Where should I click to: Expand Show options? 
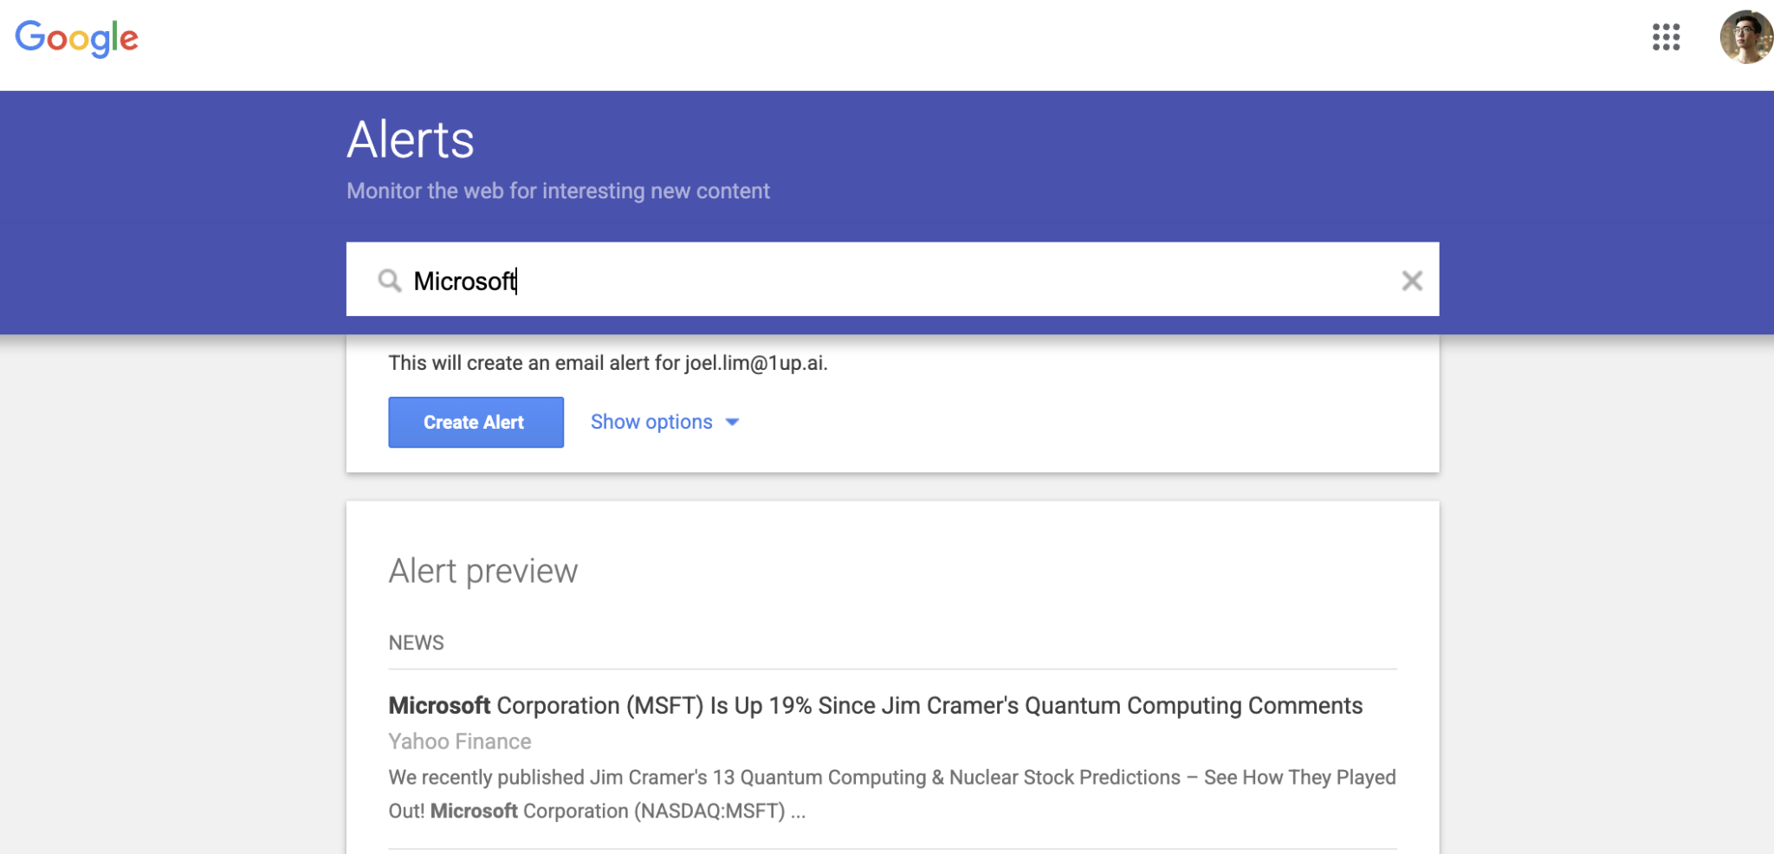pyautogui.click(x=664, y=422)
